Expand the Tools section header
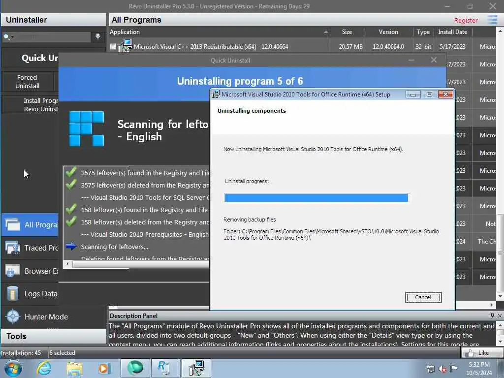The image size is (504, 378). (53, 336)
